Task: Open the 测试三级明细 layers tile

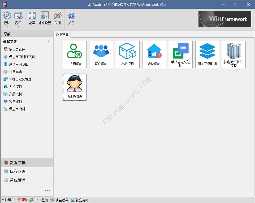Action: tap(207, 54)
